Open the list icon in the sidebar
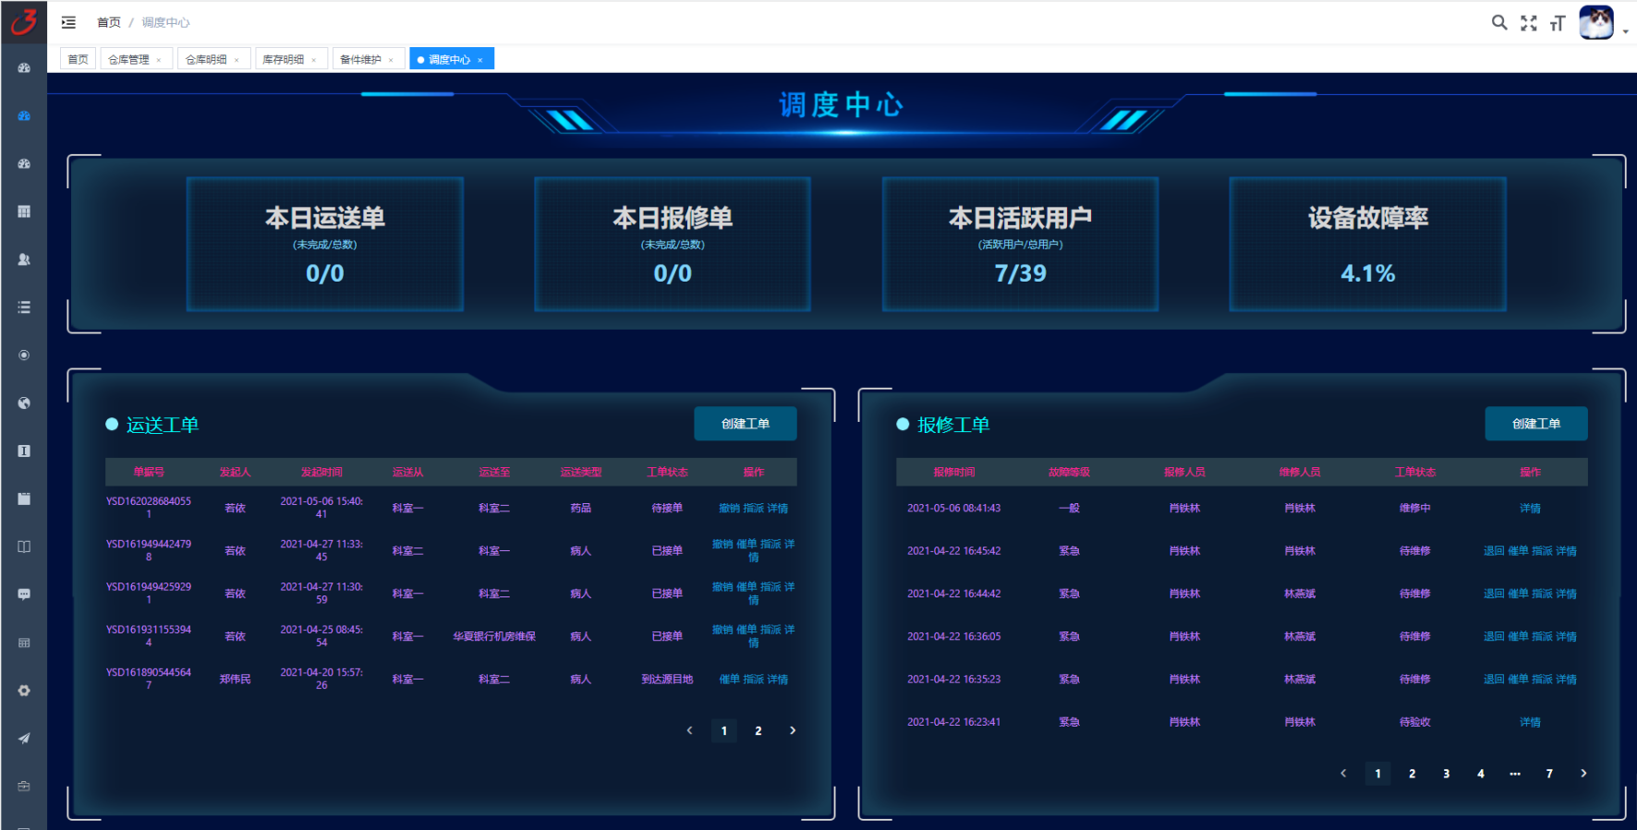This screenshot has height=830, width=1637. pos(24,307)
